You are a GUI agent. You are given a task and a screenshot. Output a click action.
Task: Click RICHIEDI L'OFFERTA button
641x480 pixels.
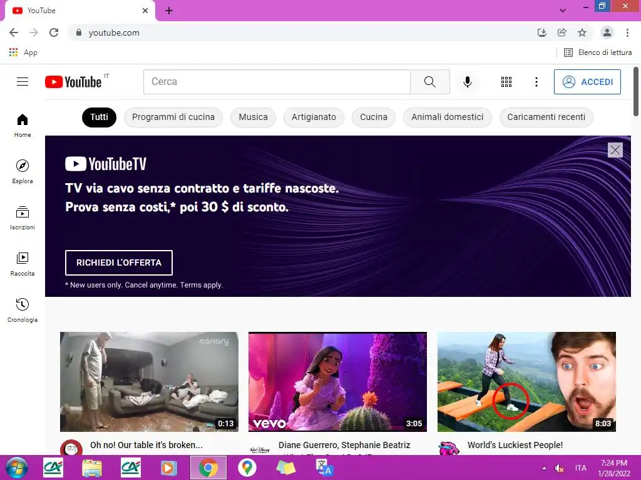(119, 262)
